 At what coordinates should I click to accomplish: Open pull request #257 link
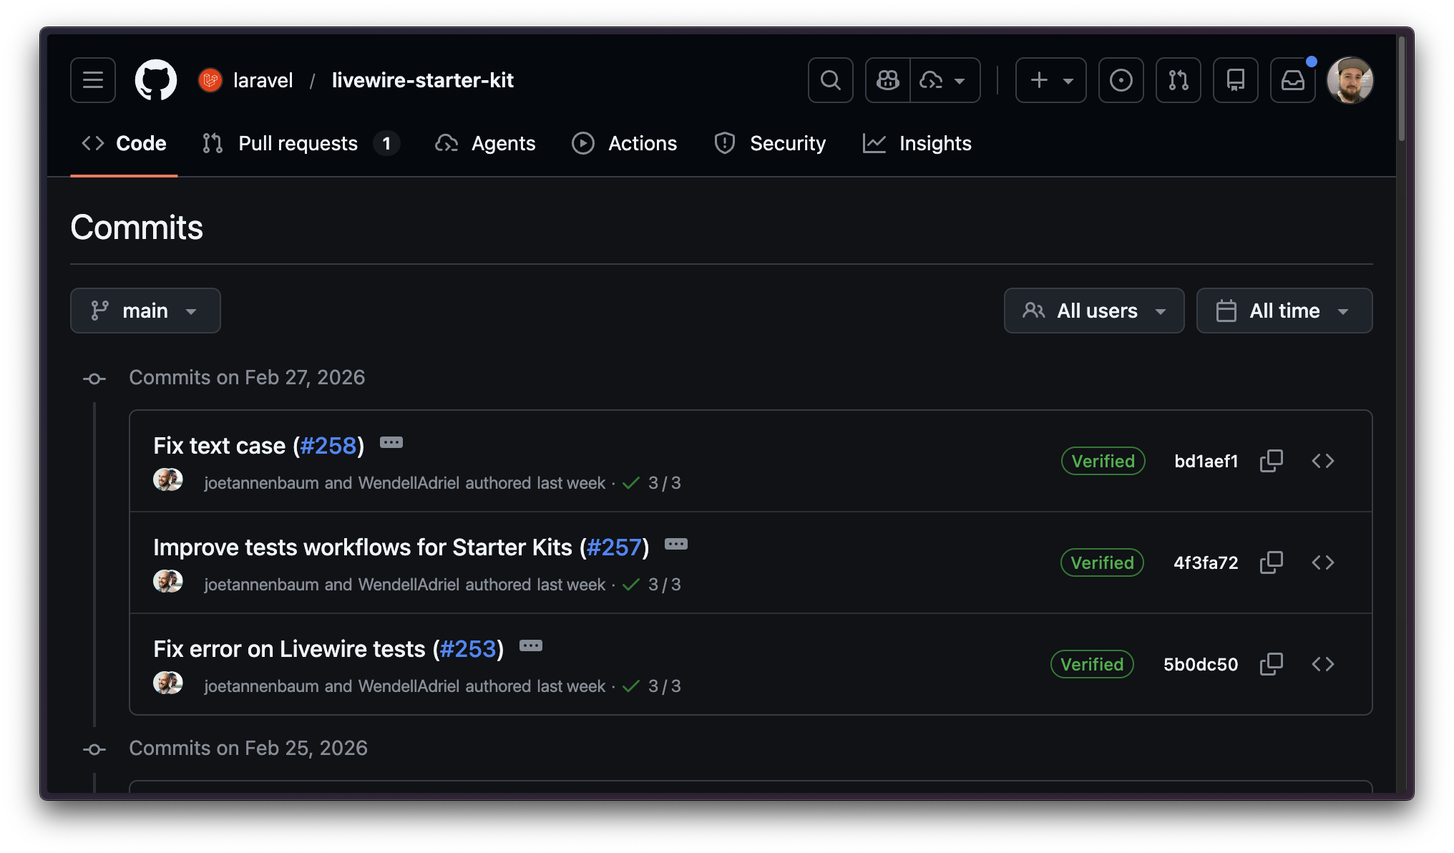614,547
